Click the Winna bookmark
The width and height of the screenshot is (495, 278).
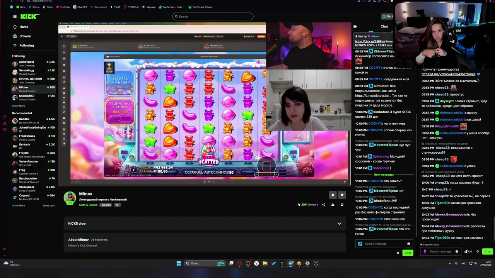[x=34, y=7]
